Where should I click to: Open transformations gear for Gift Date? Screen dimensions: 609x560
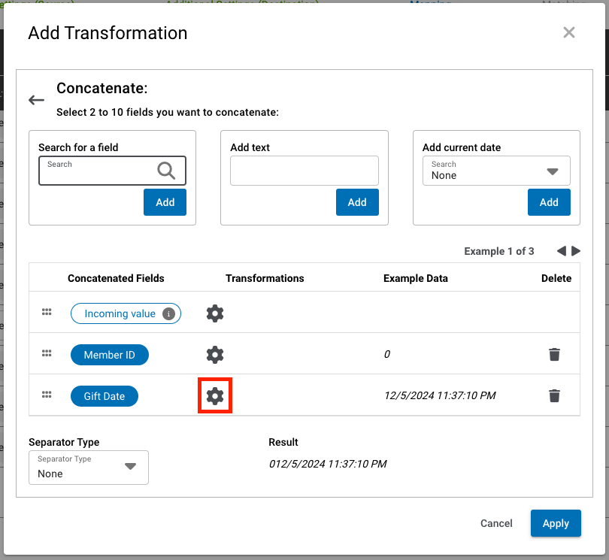point(215,395)
